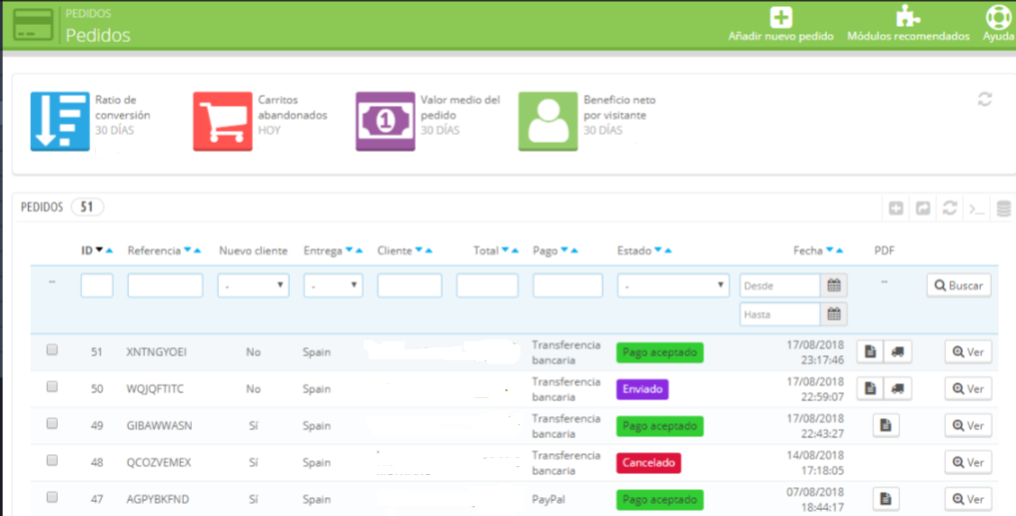View order 47 details

(968, 500)
